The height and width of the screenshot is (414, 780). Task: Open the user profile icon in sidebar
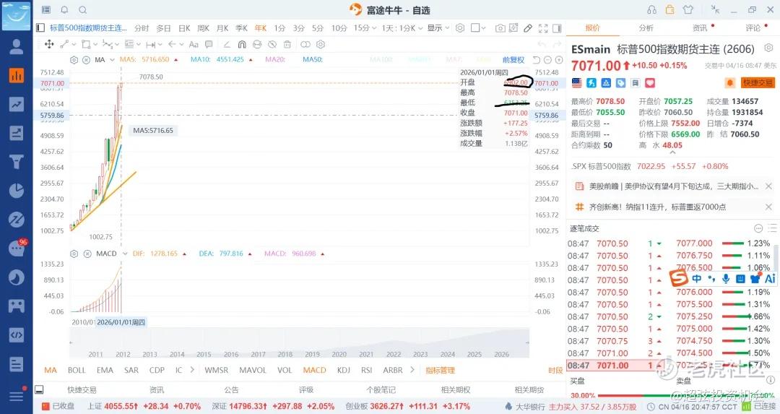tap(17, 47)
